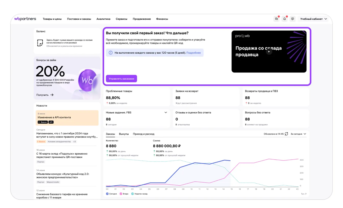Screen dimensions: 343x208
Task: Click the dashed balance placeholder icon
Action: (x=40, y=43)
